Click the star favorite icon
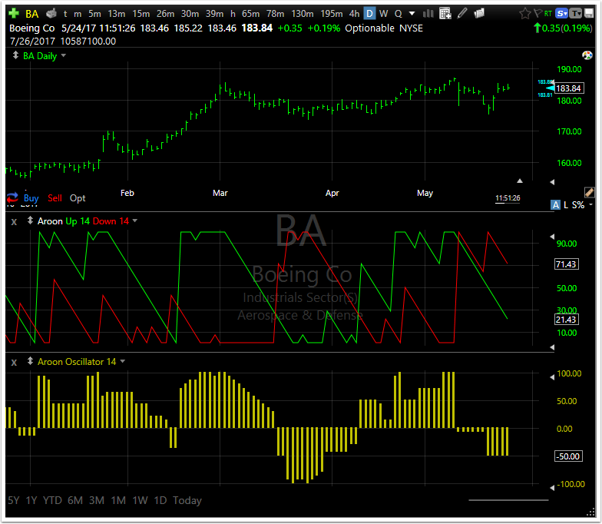Image resolution: width=602 pixels, height=524 pixels. tap(525, 14)
